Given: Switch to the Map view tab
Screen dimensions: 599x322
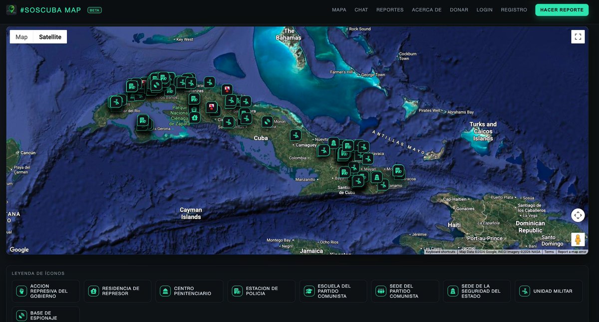Looking at the screenshot, I should (x=21, y=37).
